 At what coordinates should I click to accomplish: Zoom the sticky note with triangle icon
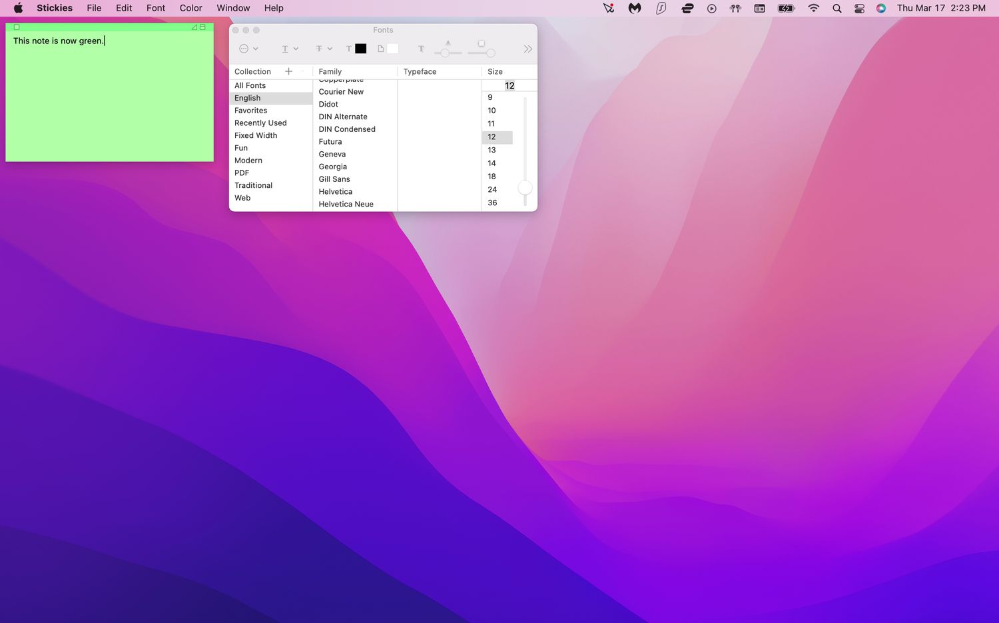point(194,27)
